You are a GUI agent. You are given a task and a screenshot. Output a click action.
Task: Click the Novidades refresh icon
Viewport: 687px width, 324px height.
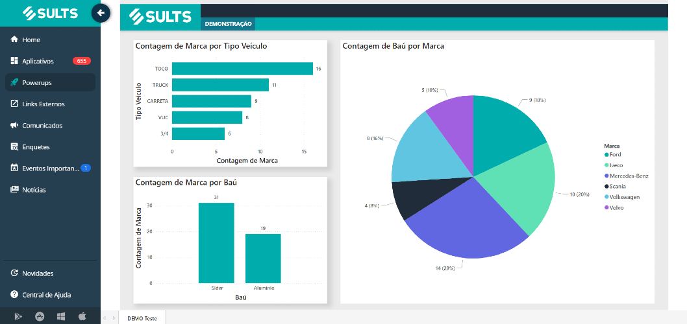[x=14, y=273]
